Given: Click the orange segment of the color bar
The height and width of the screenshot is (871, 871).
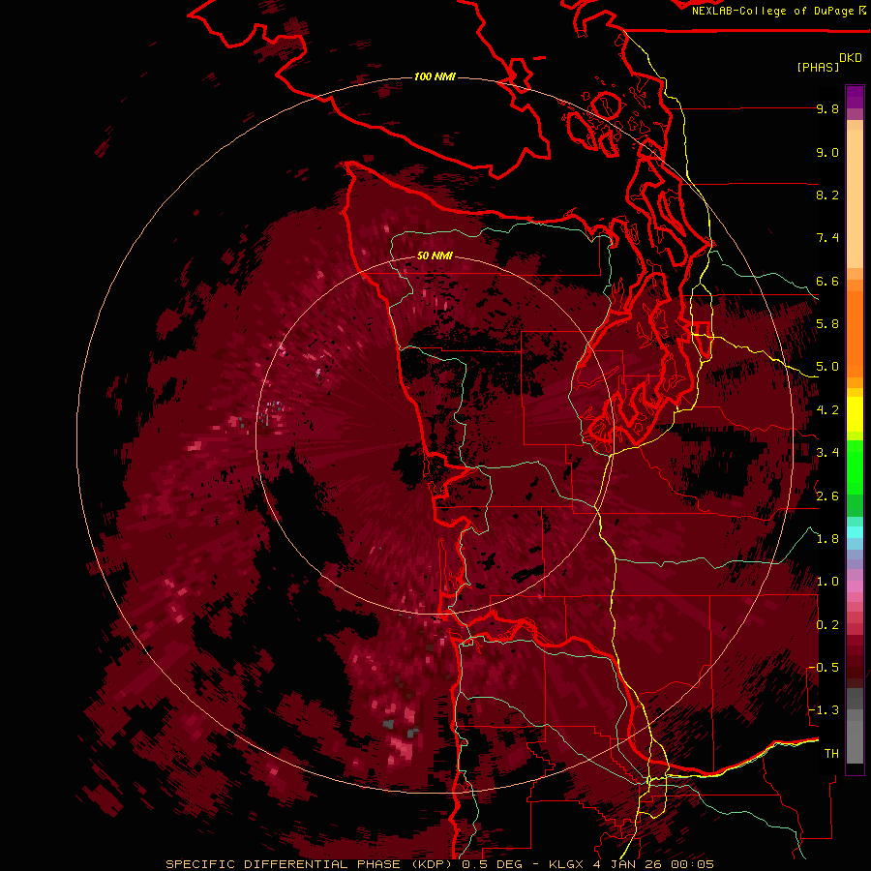Looking at the screenshot, I should point(855,335).
